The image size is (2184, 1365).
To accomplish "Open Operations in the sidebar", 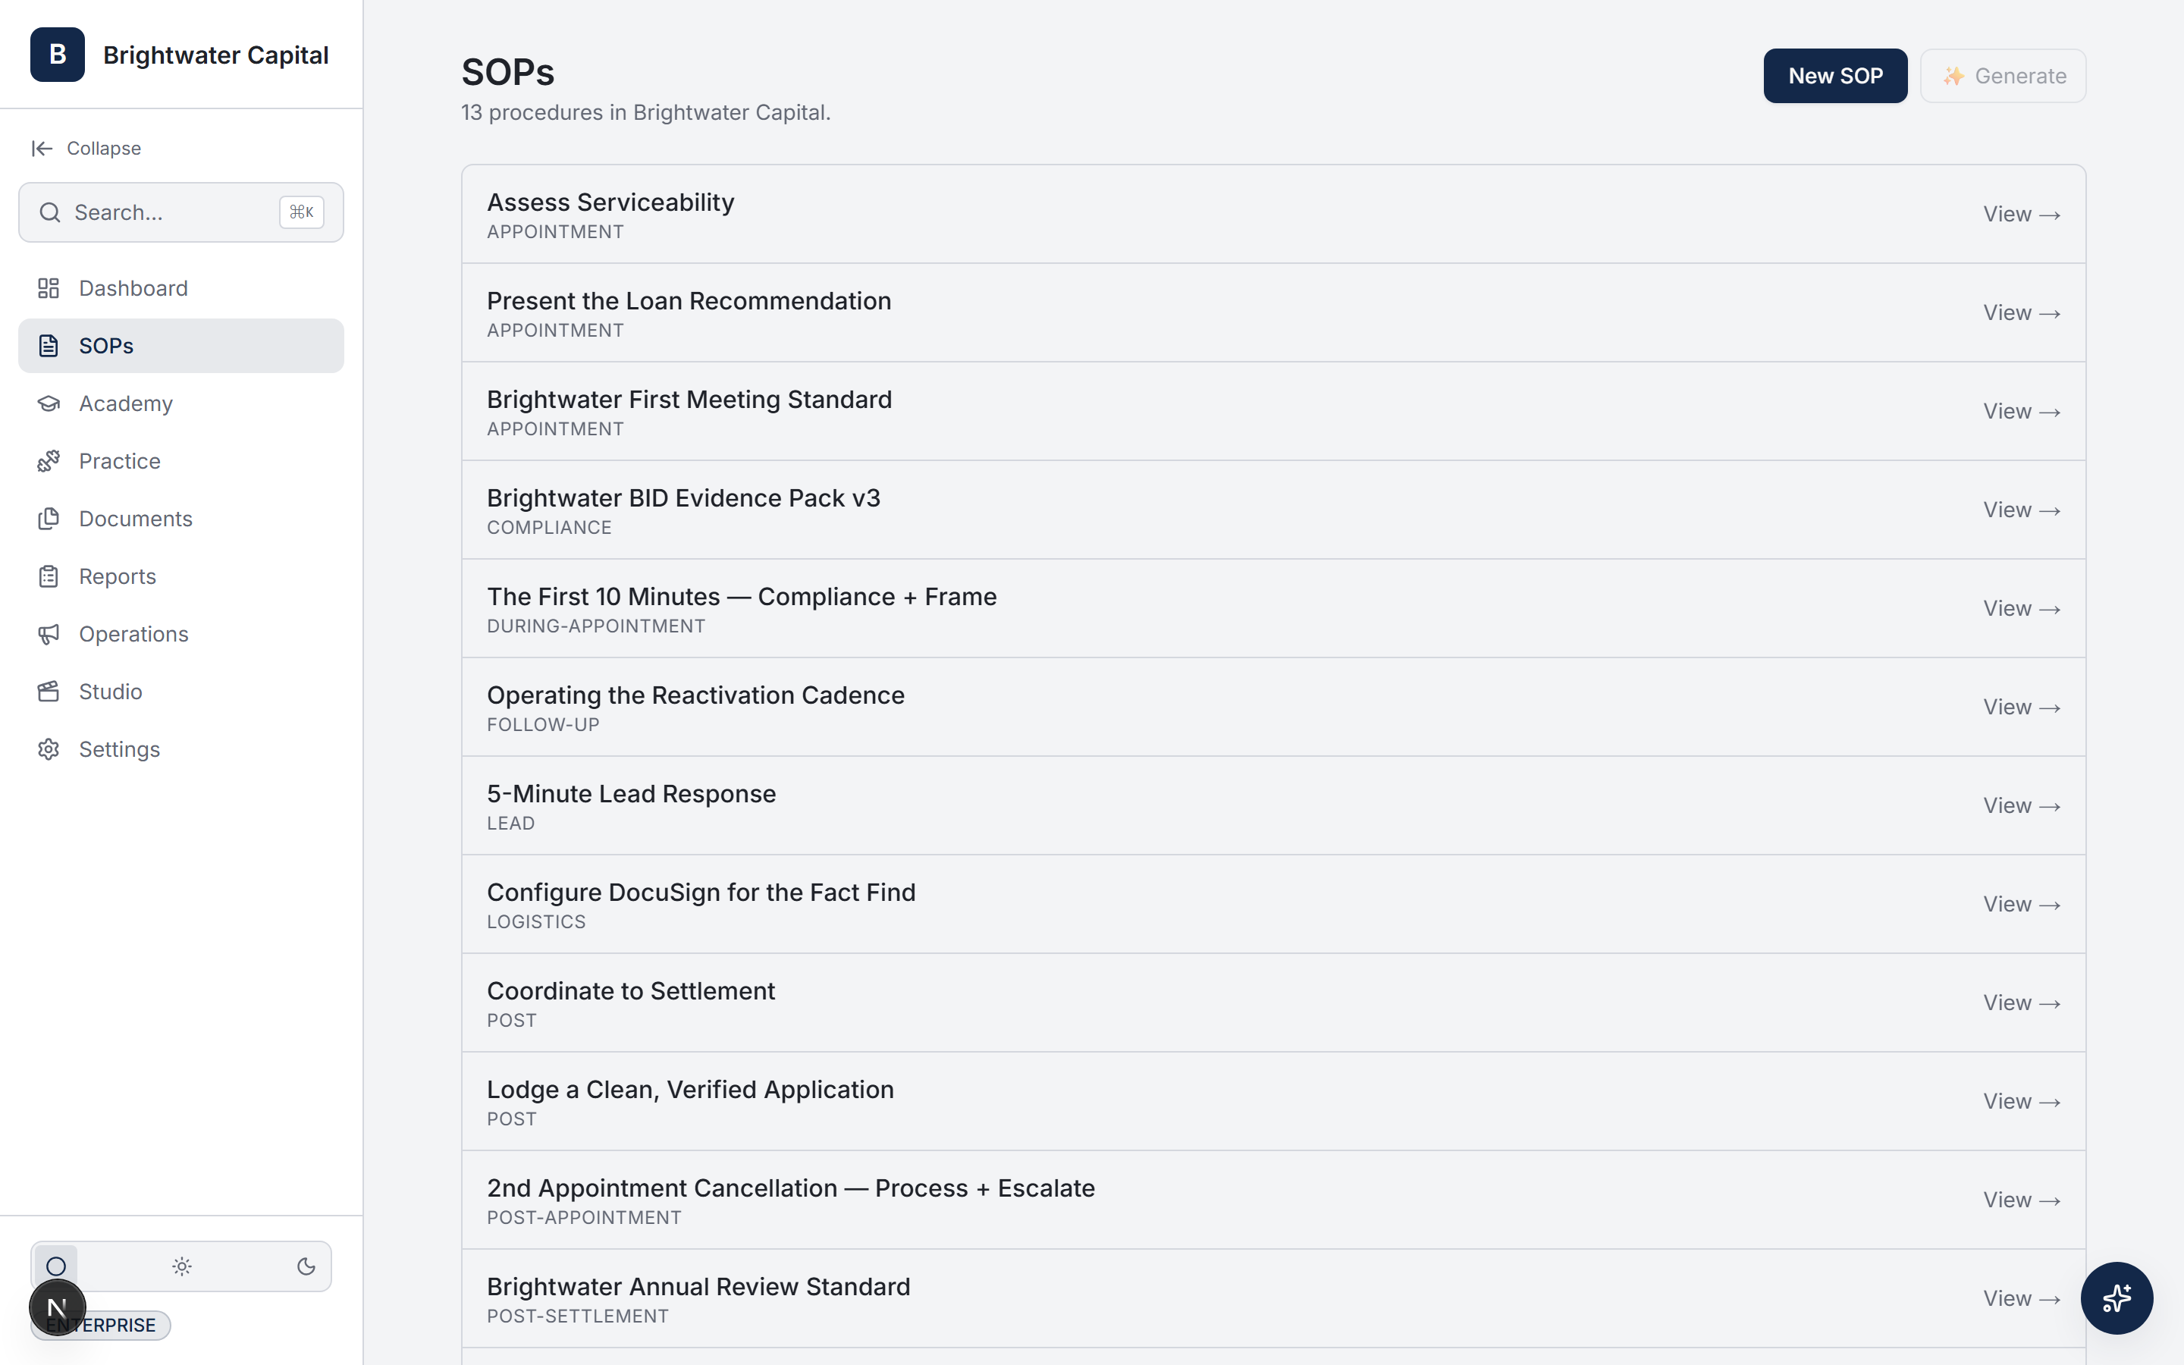I will [180, 634].
